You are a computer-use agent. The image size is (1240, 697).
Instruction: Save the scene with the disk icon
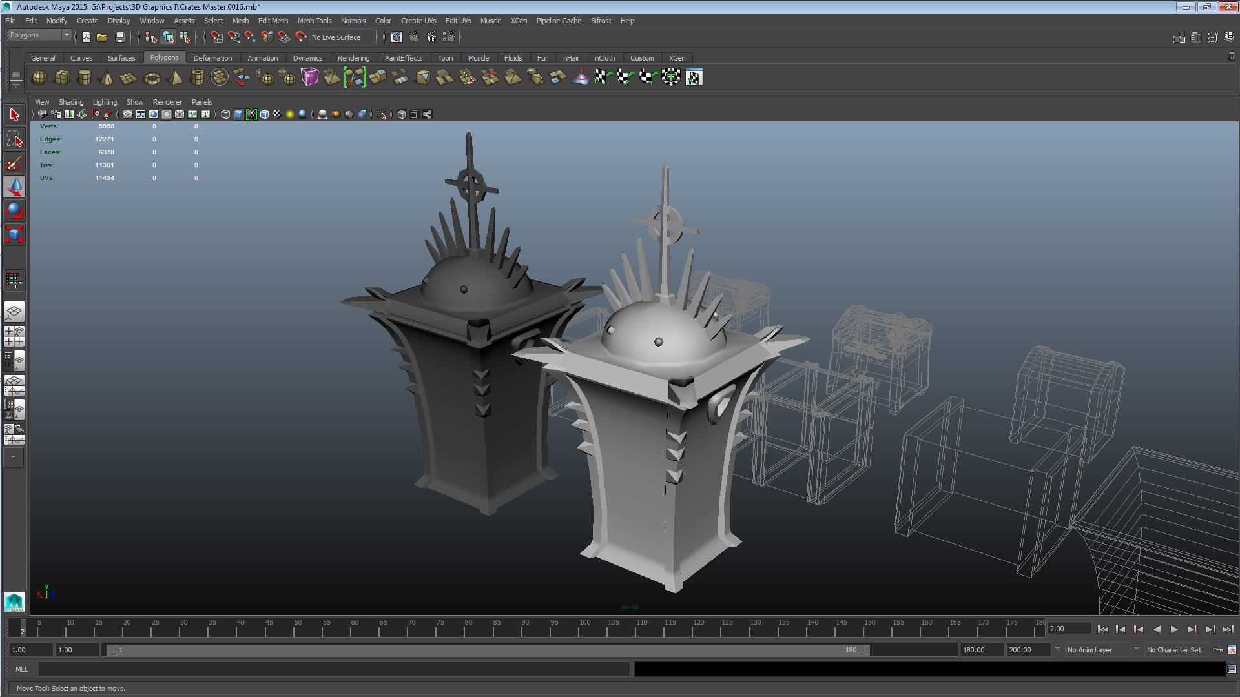click(x=119, y=37)
